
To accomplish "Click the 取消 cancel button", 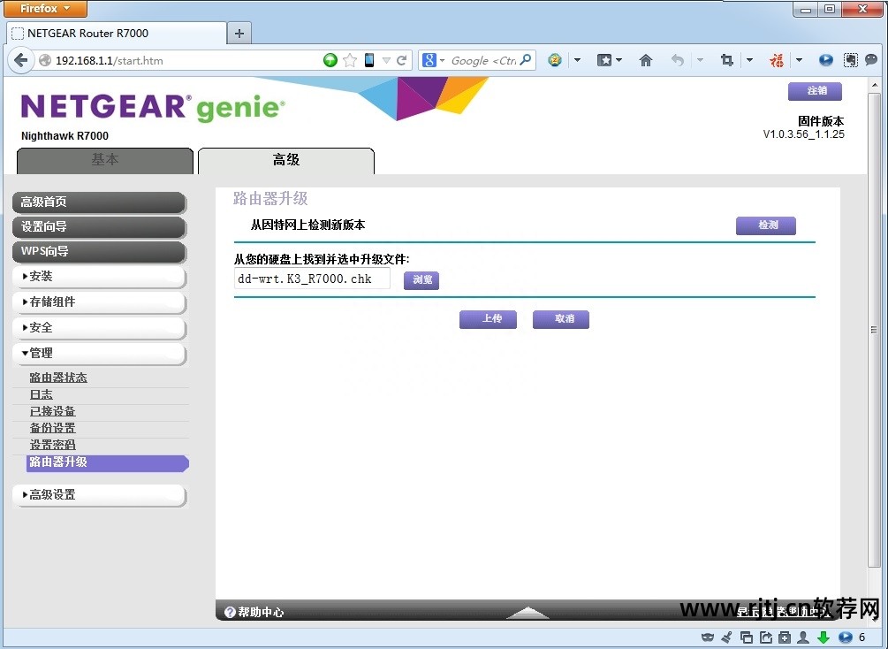I will pyautogui.click(x=561, y=319).
